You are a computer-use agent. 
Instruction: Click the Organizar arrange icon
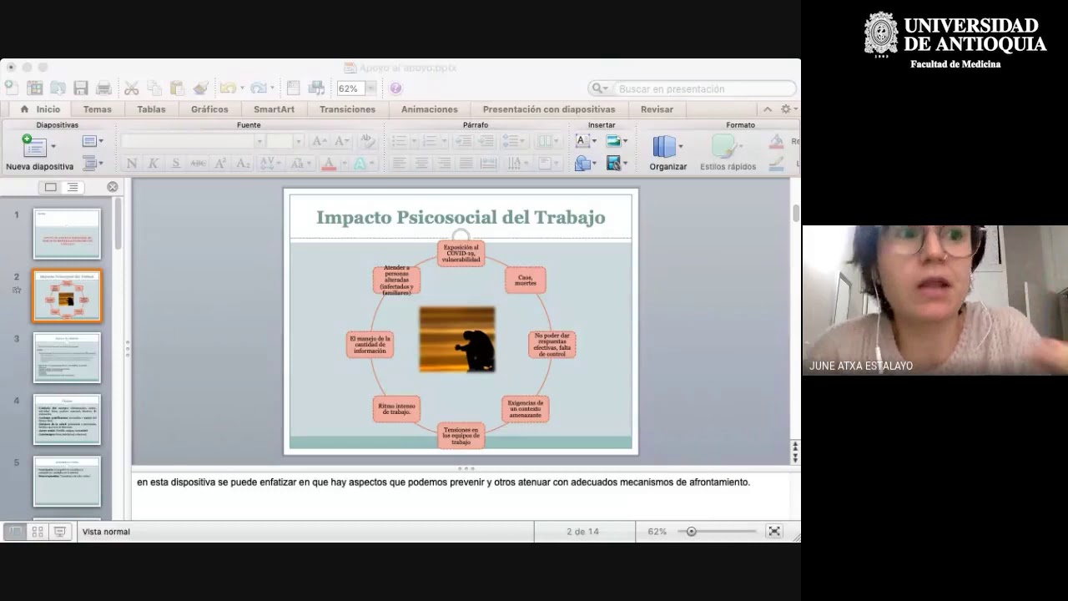664,146
